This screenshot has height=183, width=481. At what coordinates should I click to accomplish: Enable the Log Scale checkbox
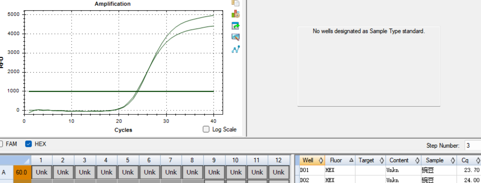pos(206,129)
